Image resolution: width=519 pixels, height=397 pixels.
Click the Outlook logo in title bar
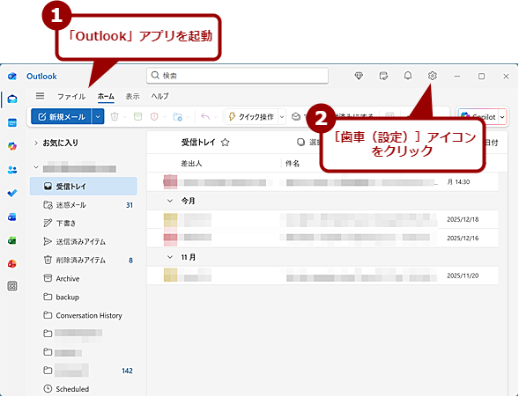click(x=12, y=76)
